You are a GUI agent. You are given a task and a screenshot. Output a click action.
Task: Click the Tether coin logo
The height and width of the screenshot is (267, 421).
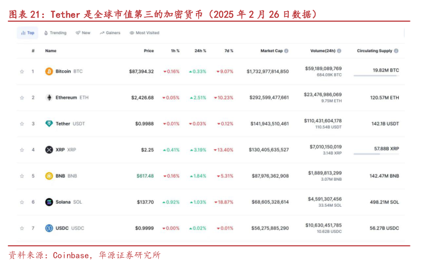tap(49, 124)
